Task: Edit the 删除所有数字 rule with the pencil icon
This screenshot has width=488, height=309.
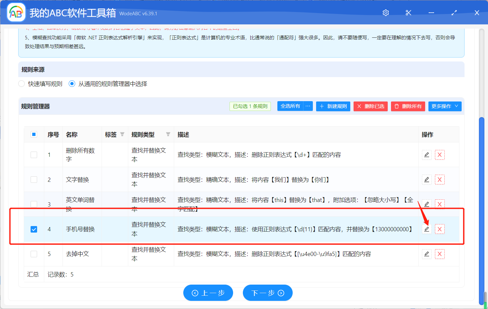Action: (426, 155)
